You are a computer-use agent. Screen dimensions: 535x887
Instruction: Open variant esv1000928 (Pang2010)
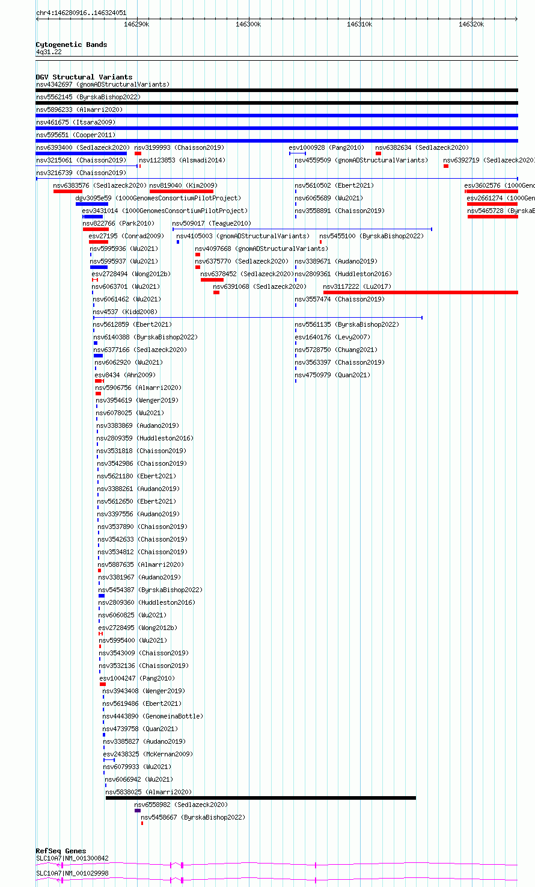pyautogui.click(x=326, y=147)
